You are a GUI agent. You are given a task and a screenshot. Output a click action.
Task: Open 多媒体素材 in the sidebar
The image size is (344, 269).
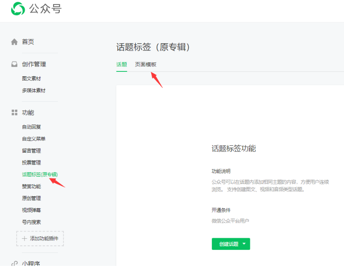33,91
